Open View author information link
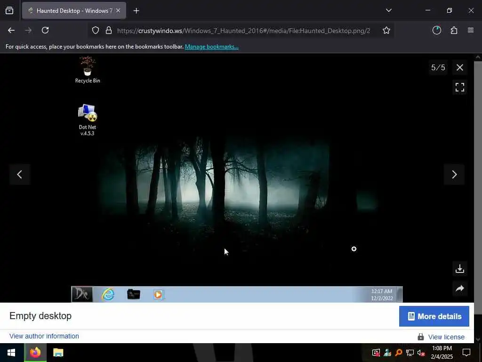Image resolution: width=482 pixels, height=362 pixels. 44,336
